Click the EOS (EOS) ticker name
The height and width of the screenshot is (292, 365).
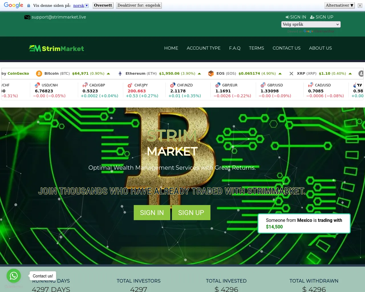[226, 74]
